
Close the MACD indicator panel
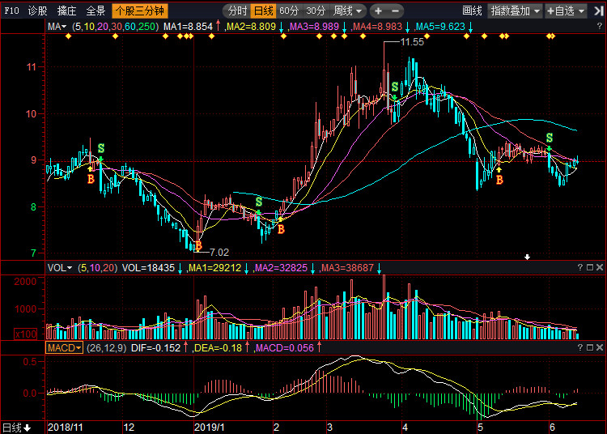(600, 347)
